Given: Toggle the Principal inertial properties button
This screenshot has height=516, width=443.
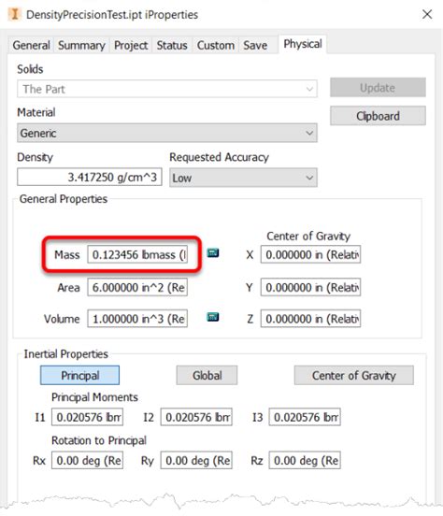Looking at the screenshot, I should [80, 376].
